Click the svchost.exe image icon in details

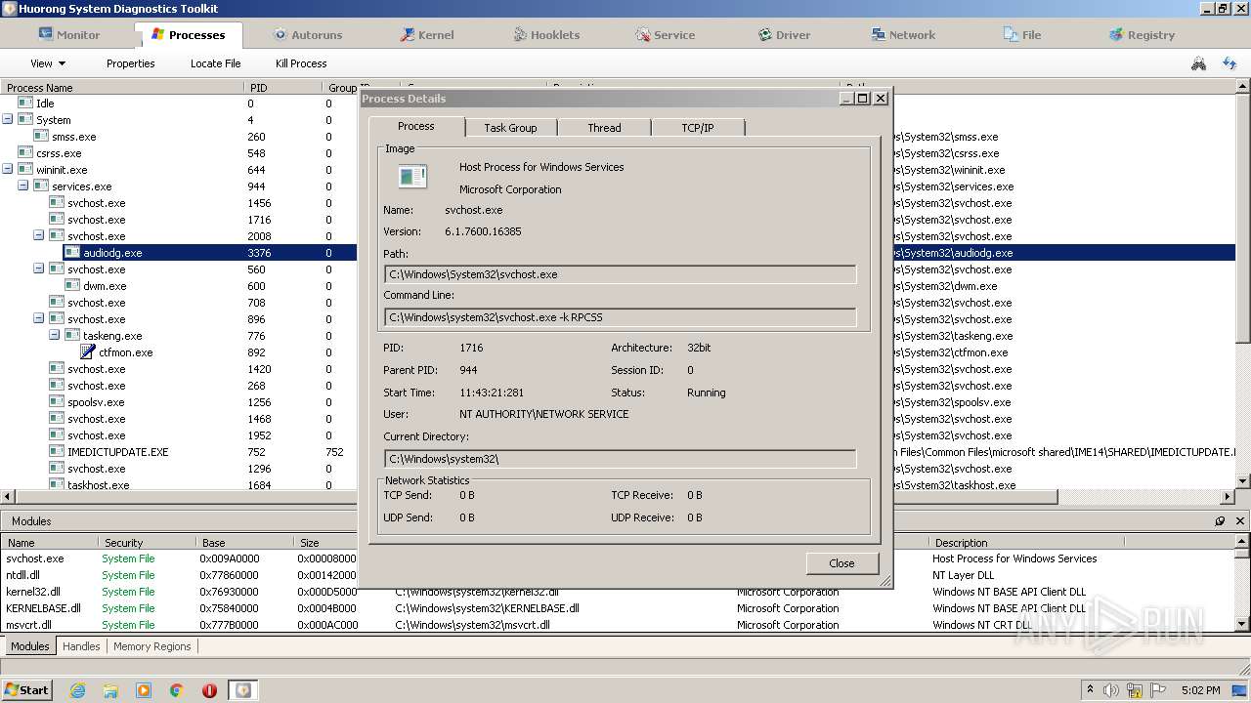tap(412, 177)
